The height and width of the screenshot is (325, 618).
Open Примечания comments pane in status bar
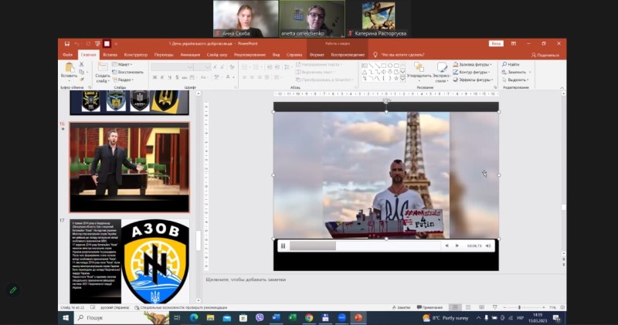pos(430,307)
